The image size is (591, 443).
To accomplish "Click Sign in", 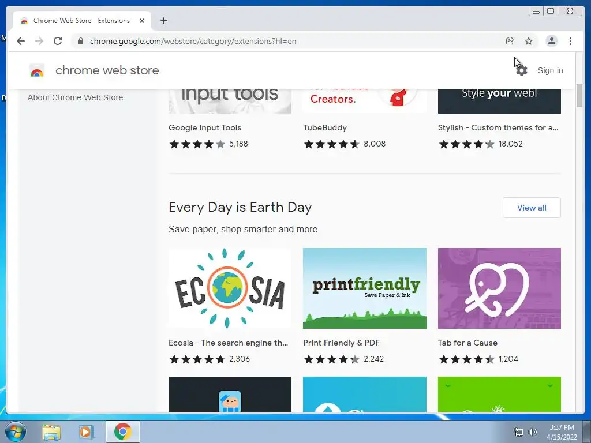I will 550,70.
